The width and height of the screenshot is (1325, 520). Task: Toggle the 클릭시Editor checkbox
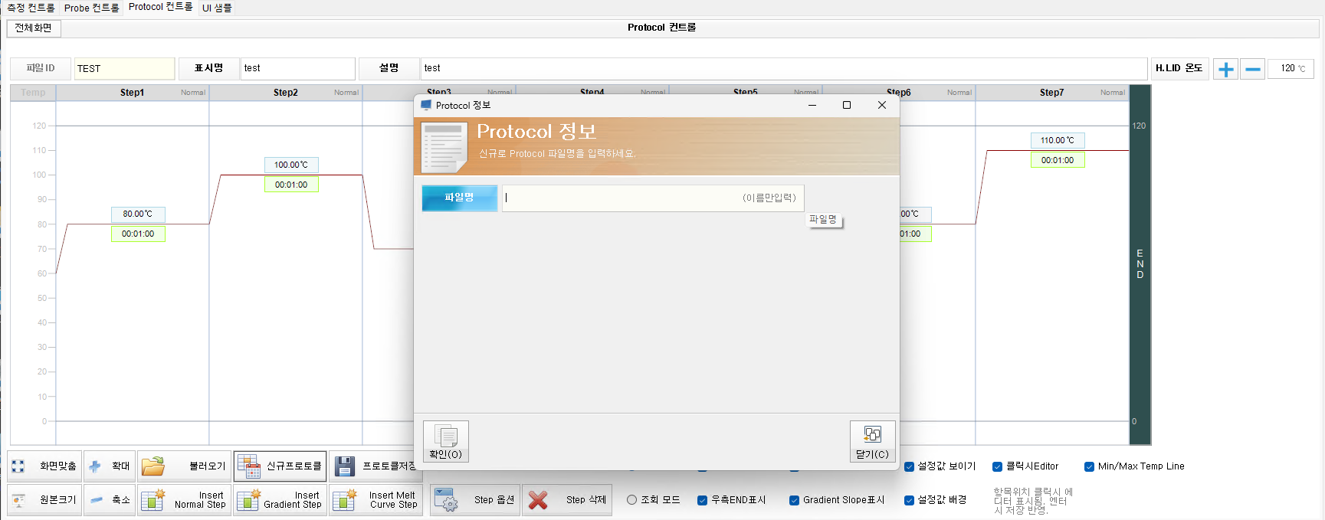click(x=997, y=466)
